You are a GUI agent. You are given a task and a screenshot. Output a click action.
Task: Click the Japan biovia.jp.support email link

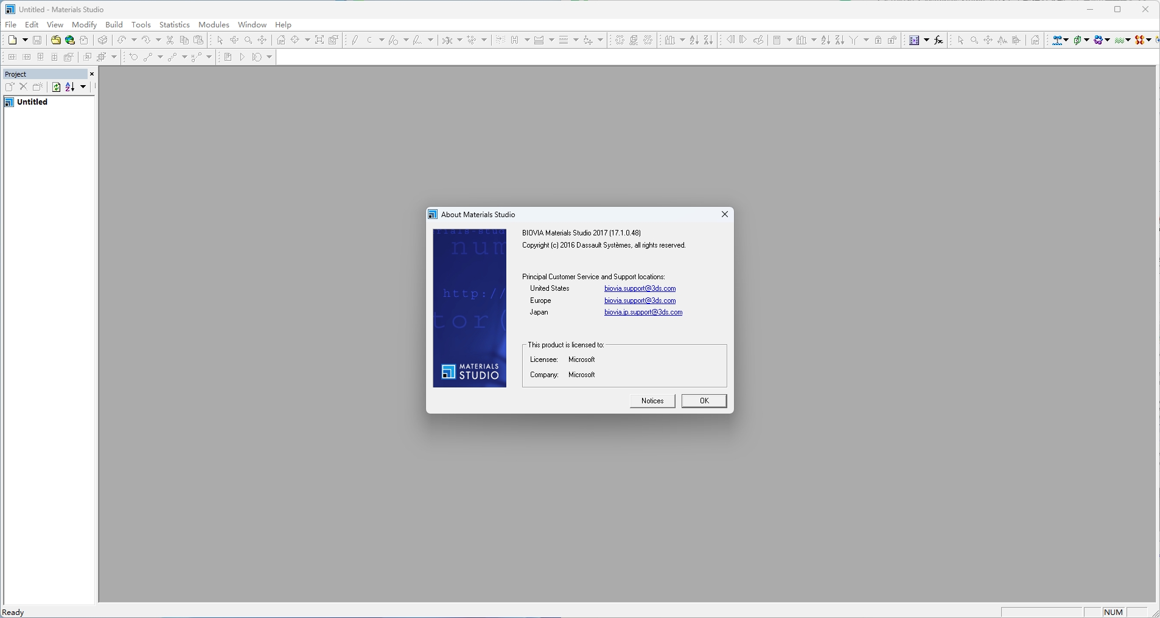pos(643,312)
